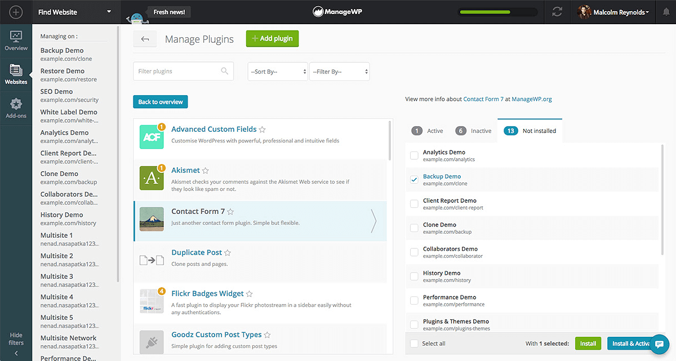Screen dimensions: 676x361
Task: Select SEO Demo in site list
Action: click(70, 95)
